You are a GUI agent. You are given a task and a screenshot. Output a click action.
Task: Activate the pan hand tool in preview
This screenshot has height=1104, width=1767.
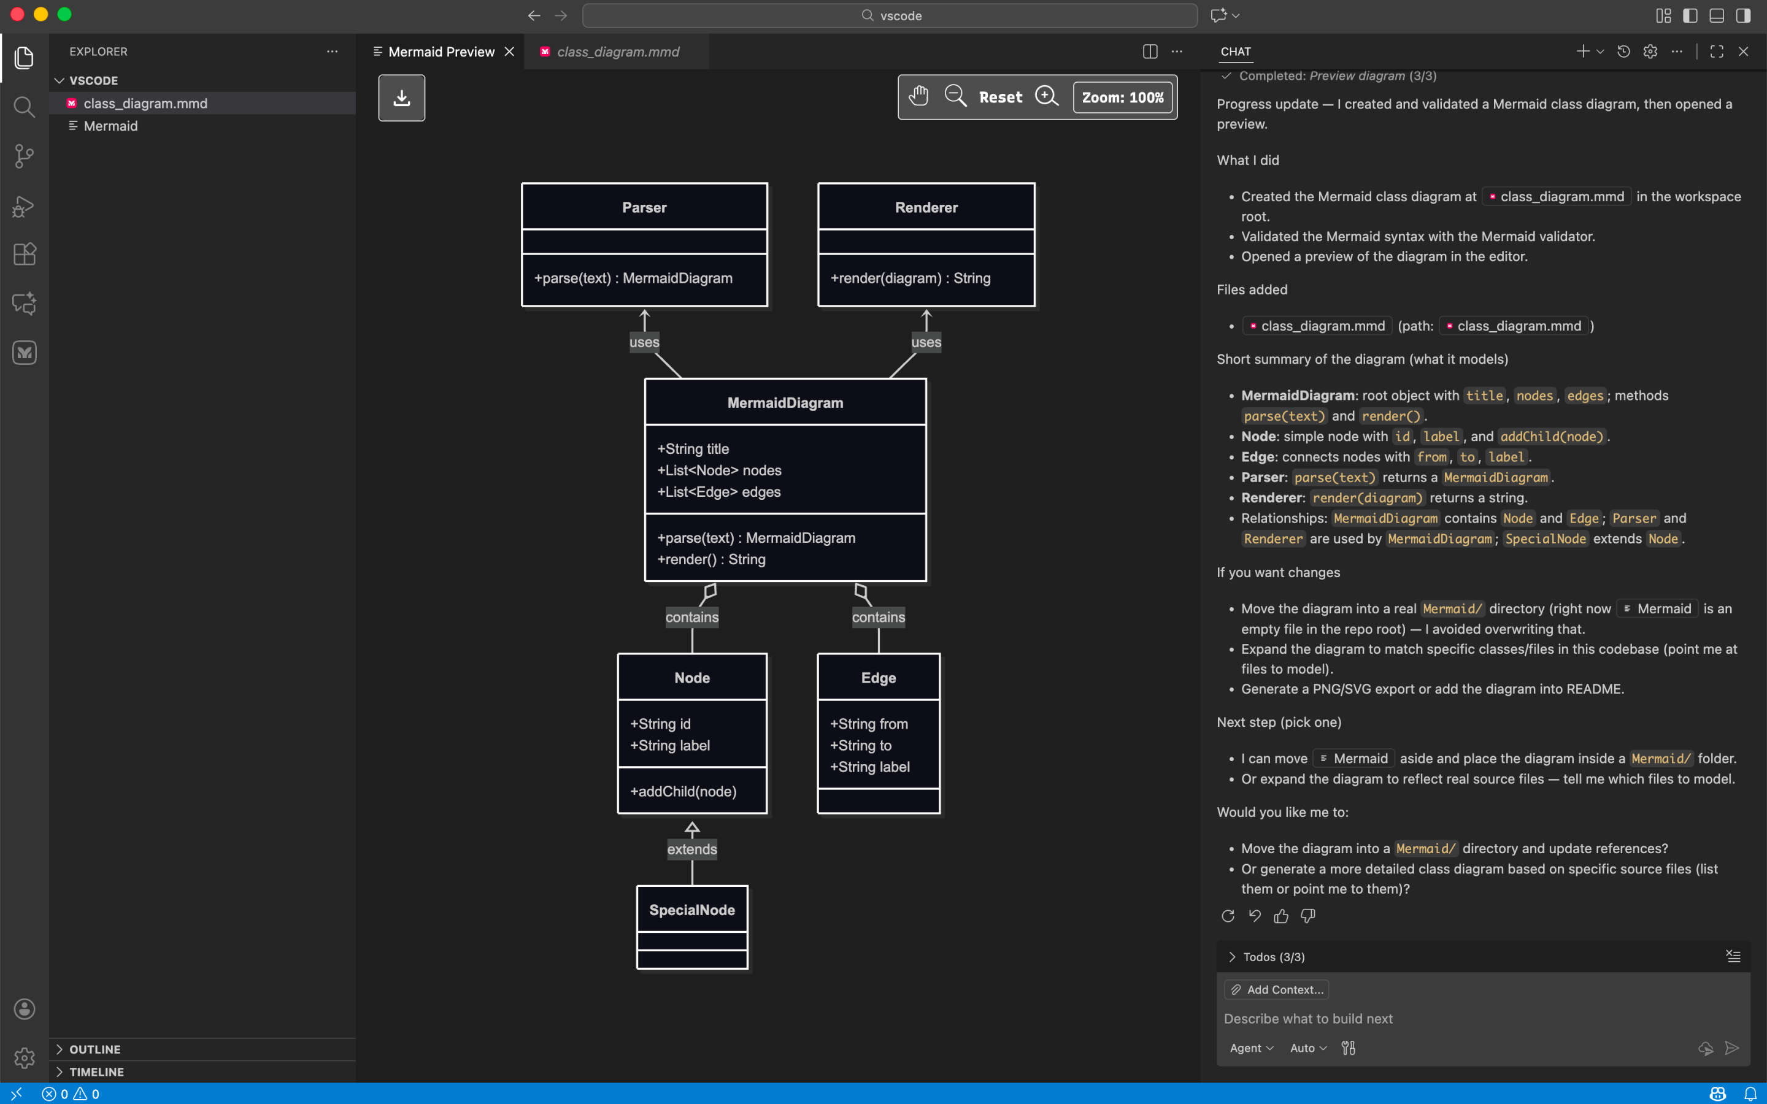point(918,96)
